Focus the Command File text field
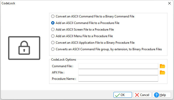174x100 pixels. (x=118, y=66)
